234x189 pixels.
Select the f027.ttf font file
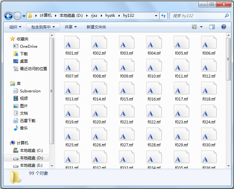127,138
